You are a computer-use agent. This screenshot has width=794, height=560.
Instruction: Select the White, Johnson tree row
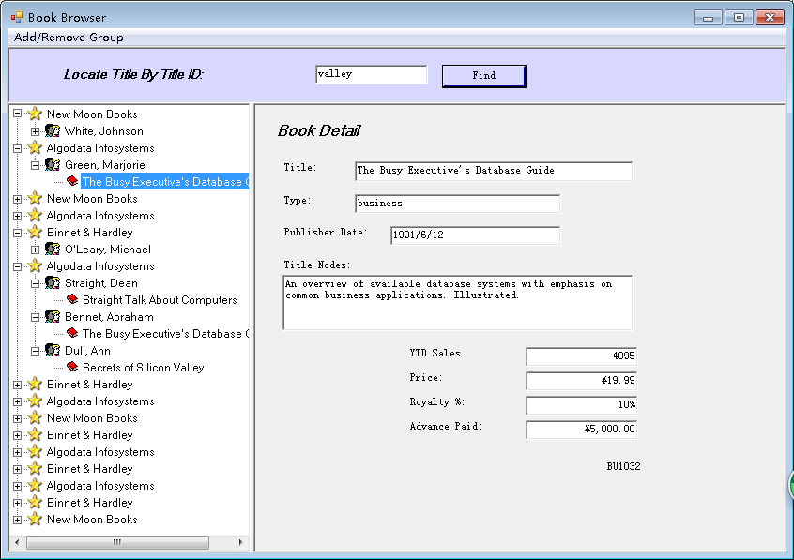click(104, 131)
